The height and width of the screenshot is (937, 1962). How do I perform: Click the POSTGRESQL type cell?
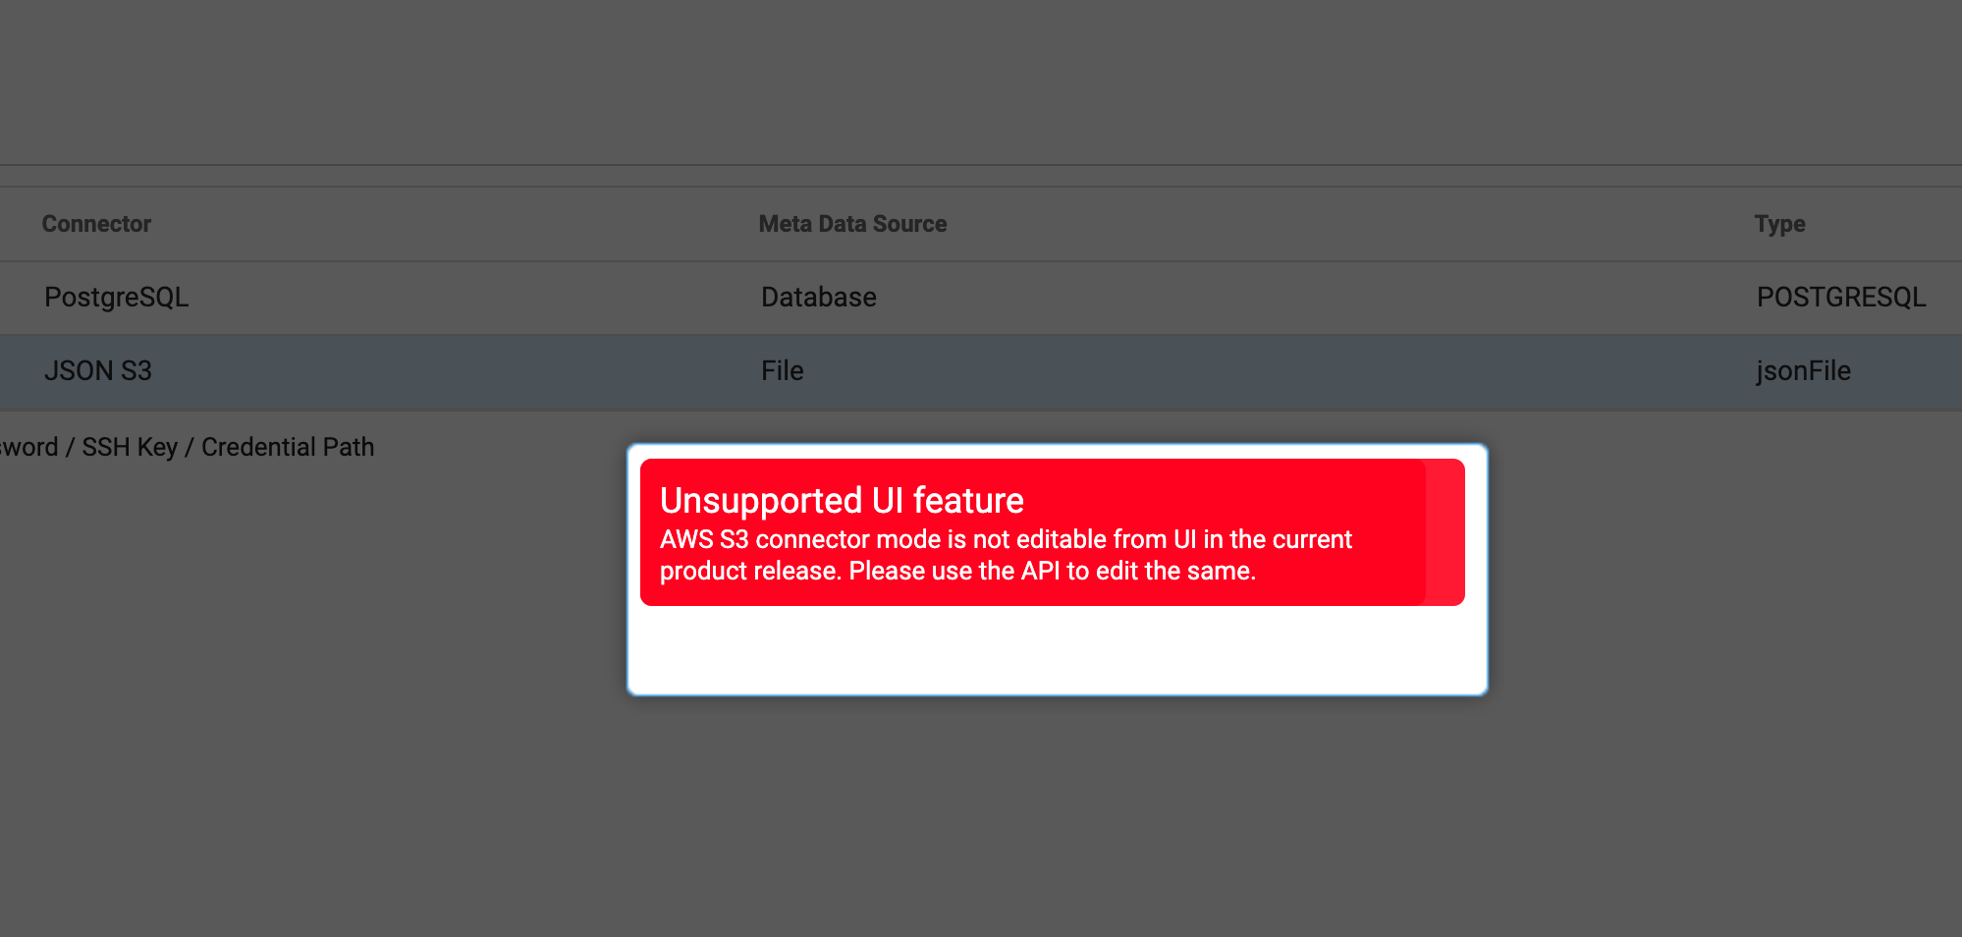tap(1840, 297)
